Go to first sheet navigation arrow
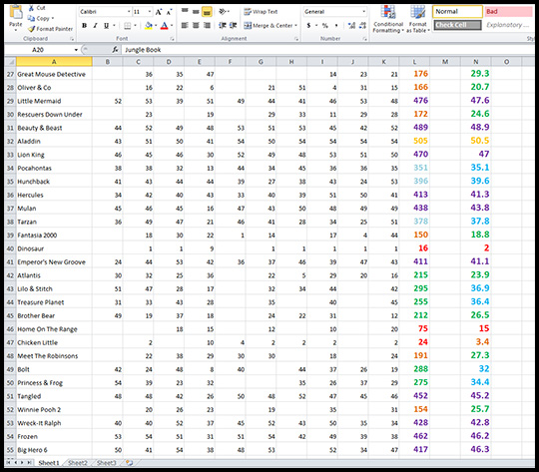Image resolution: width=539 pixels, height=472 pixels. (8, 463)
